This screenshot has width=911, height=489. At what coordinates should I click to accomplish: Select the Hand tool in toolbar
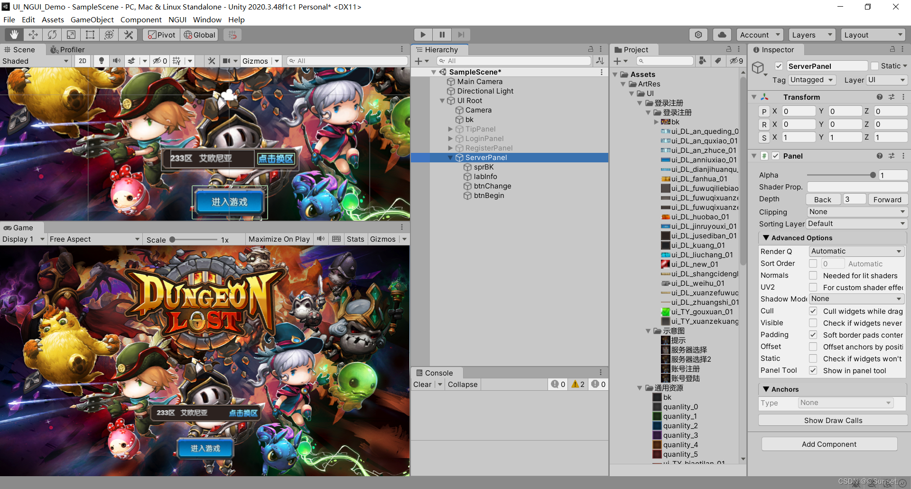[14, 35]
